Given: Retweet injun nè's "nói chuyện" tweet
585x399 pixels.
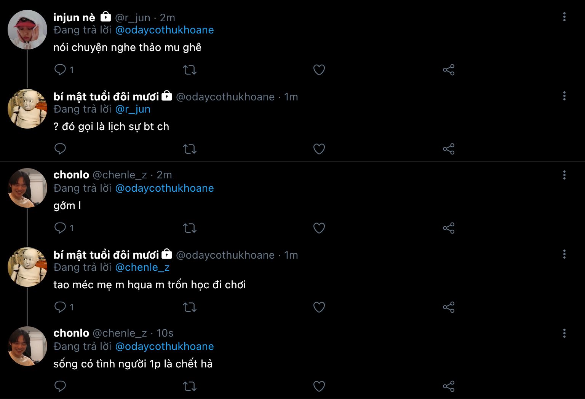Looking at the screenshot, I should pos(190,70).
